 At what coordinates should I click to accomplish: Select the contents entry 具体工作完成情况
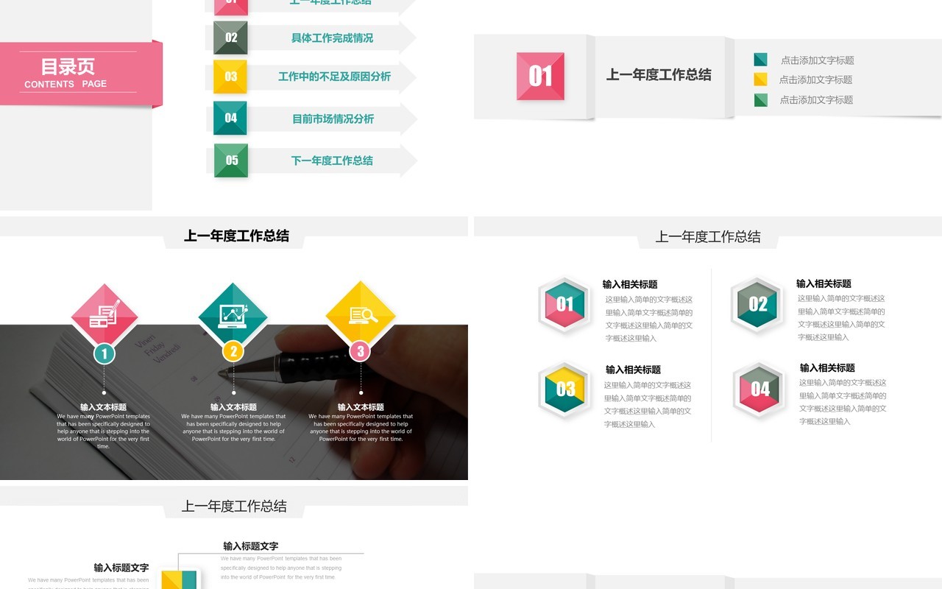click(x=332, y=38)
